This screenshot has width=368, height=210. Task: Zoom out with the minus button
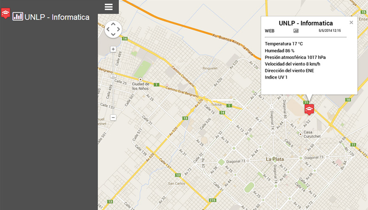pyautogui.click(x=113, y=117)
